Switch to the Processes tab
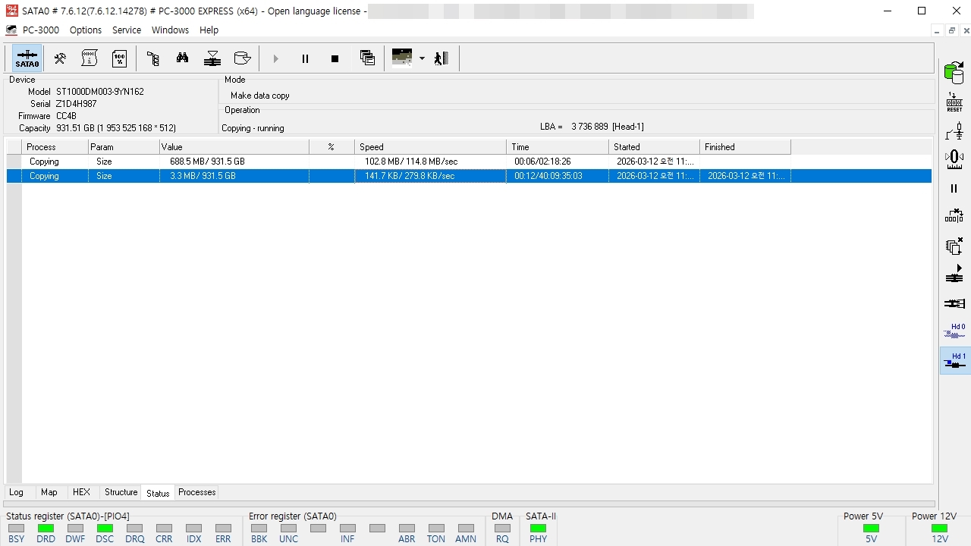 click(x=197, y=492)
